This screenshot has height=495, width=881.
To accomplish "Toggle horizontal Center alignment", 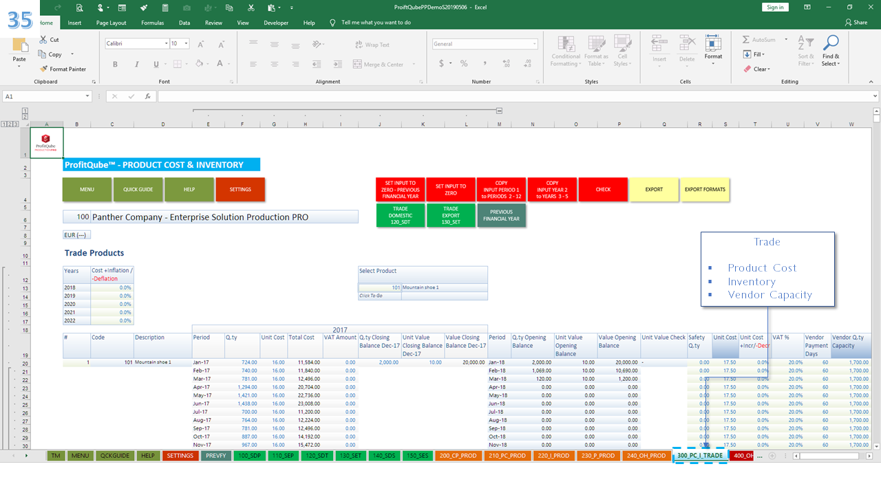I will pos(274,65).
